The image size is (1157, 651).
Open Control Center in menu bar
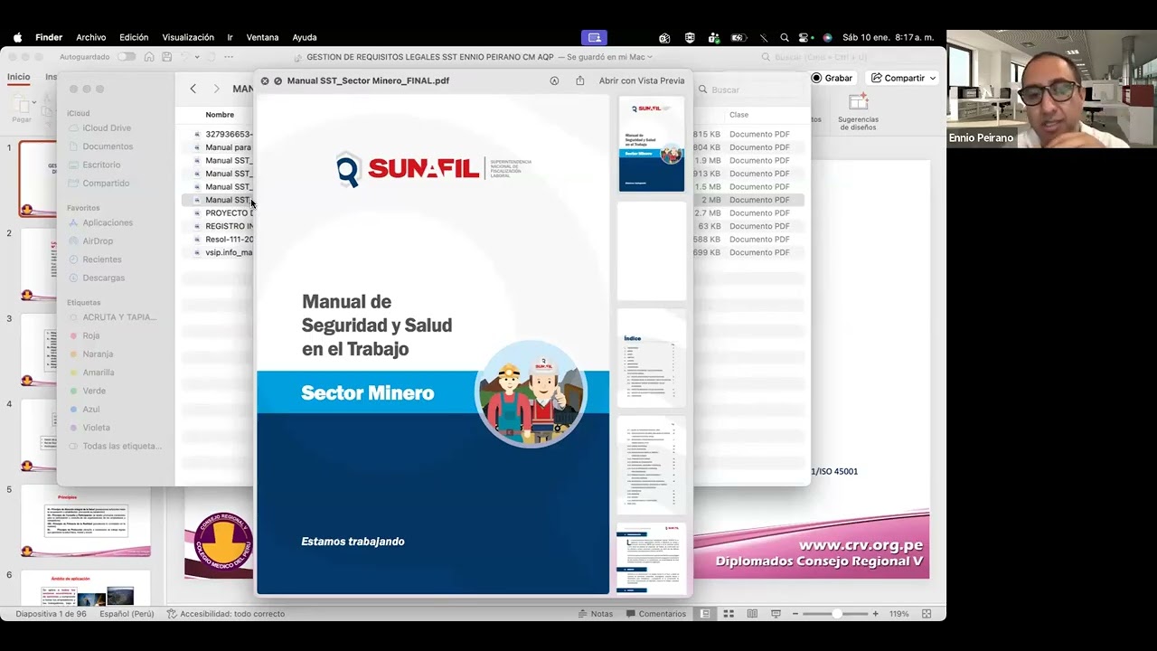click(804, 38)
